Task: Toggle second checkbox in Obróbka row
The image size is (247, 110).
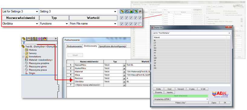Action: tap(126, 24)
